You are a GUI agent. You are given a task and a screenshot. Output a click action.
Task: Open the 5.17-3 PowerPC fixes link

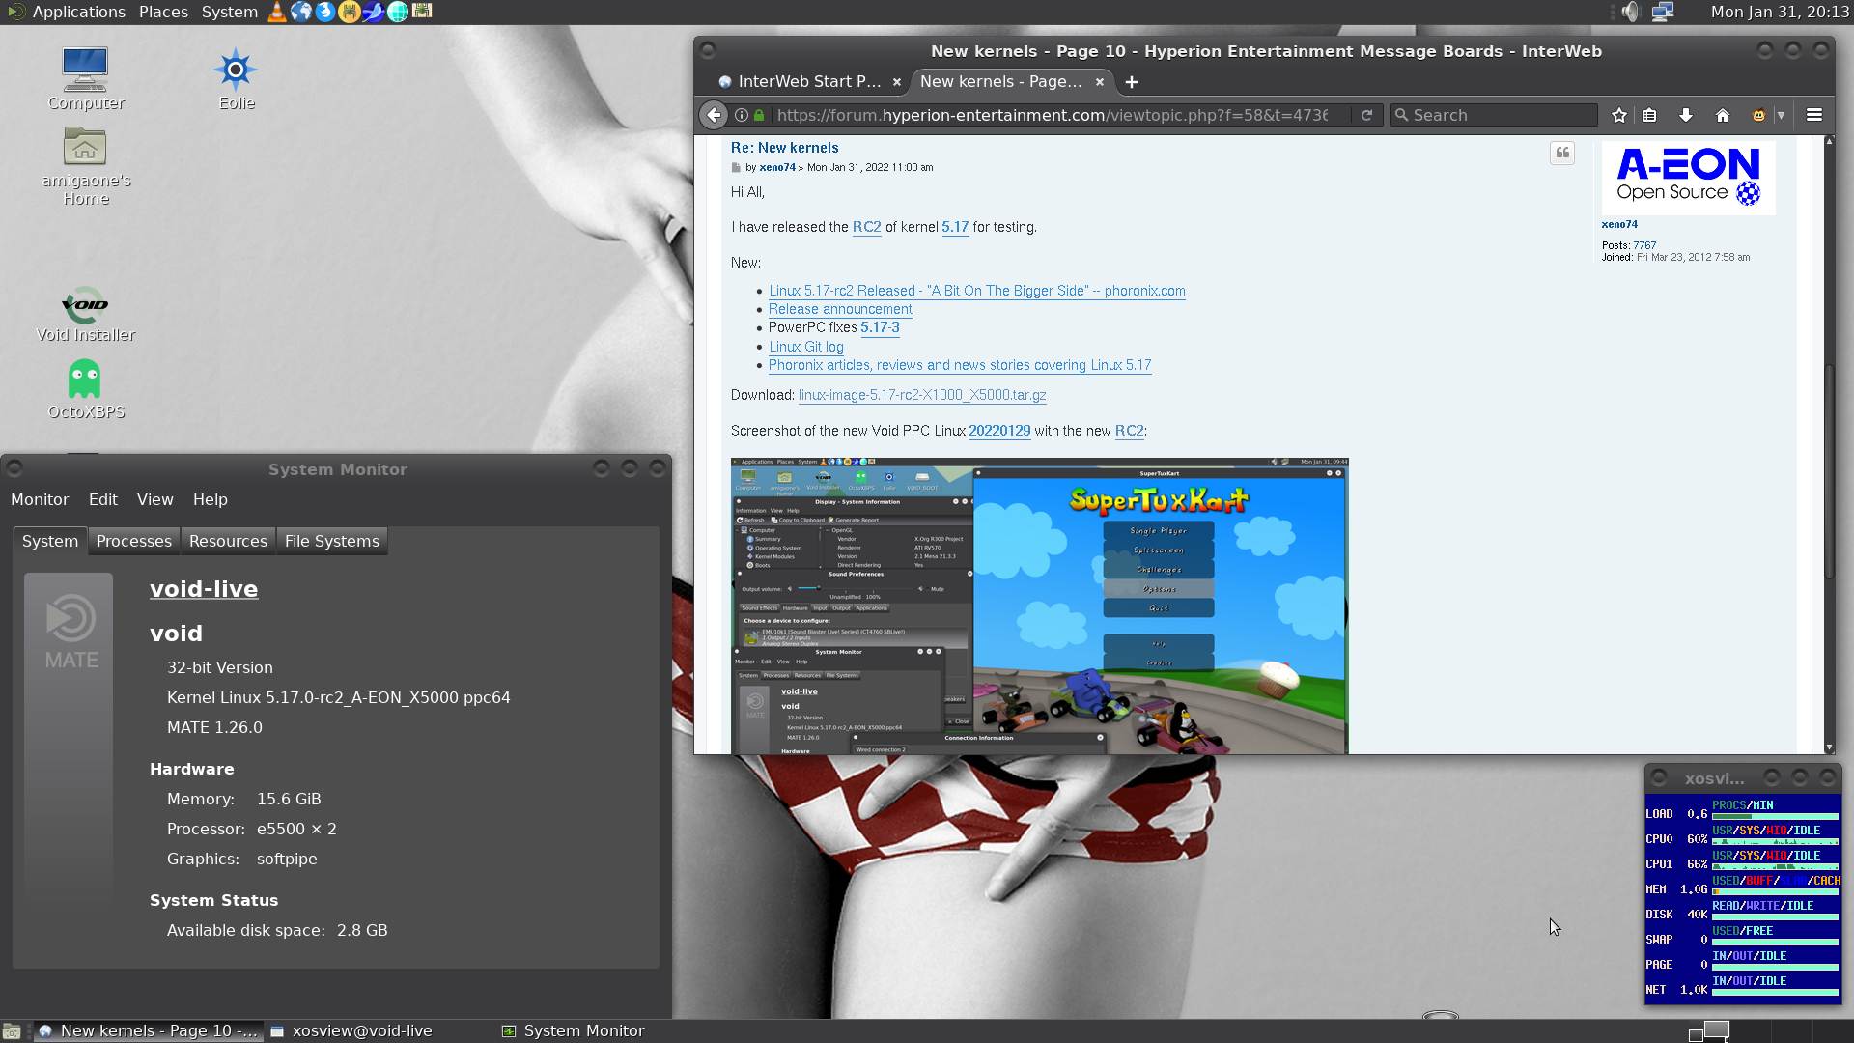pos(880,327)
